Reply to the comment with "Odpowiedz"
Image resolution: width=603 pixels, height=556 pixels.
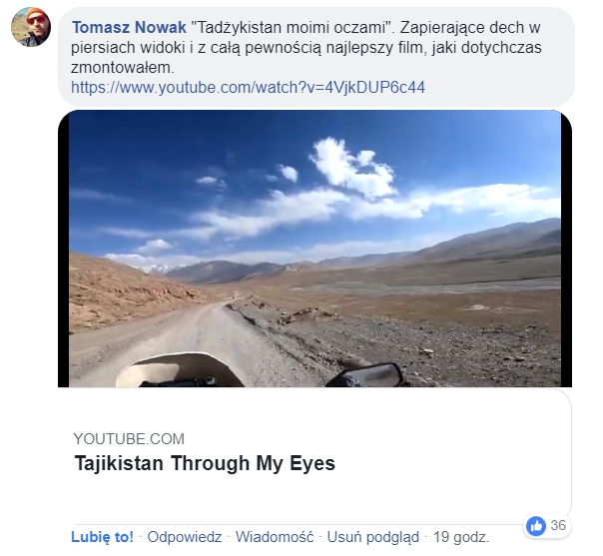[185, 537]
